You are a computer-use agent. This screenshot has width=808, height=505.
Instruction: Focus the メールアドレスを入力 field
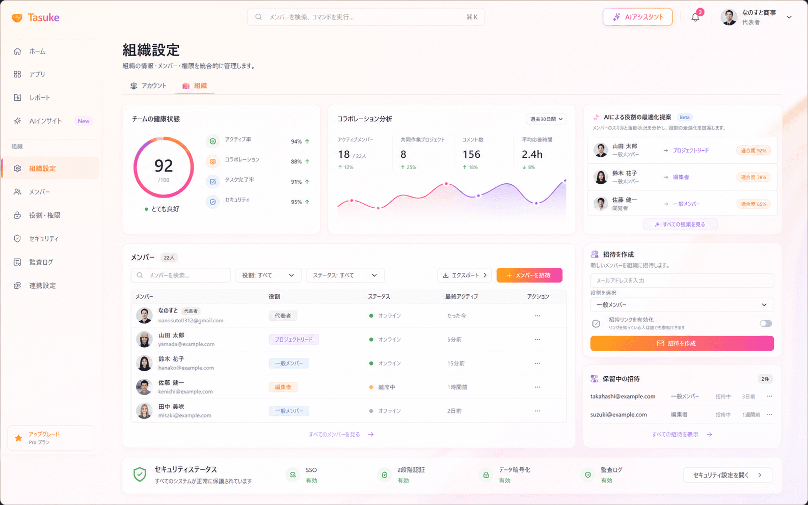[x=682, y=280]
